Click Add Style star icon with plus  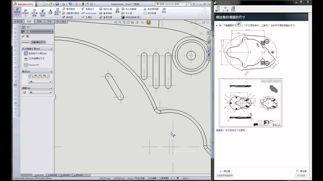click(x=35, y=76)
